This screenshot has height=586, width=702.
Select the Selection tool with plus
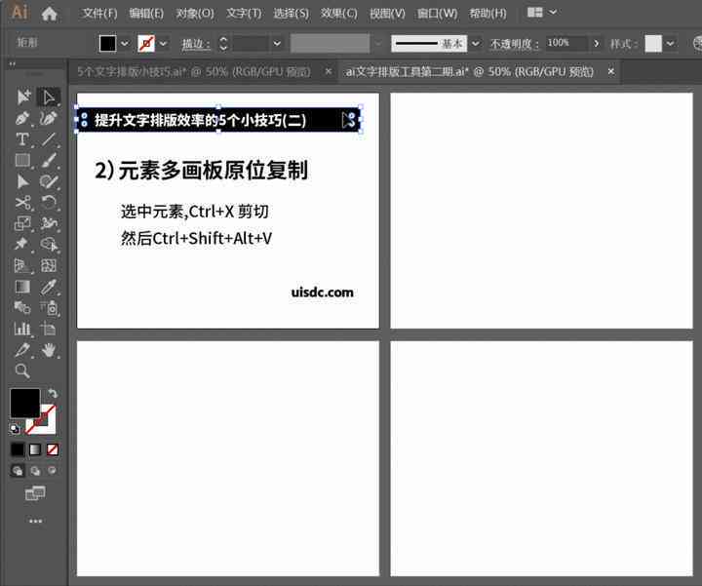click(23, 97)
